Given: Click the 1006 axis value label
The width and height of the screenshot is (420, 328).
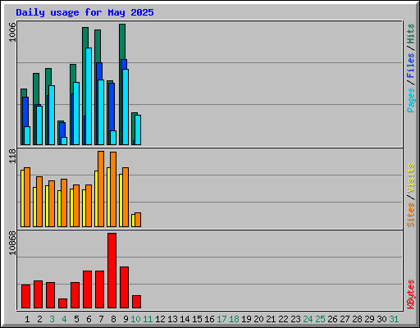Looking at the screenshot, I should (x=12, y=32).
